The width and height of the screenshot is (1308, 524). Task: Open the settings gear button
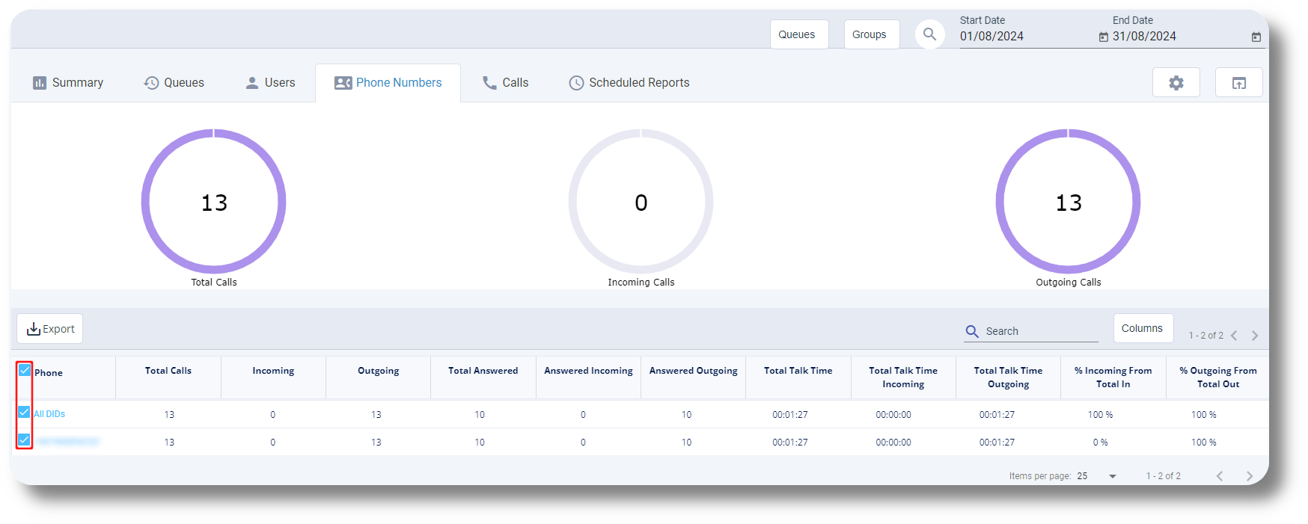coord(1176,82)
